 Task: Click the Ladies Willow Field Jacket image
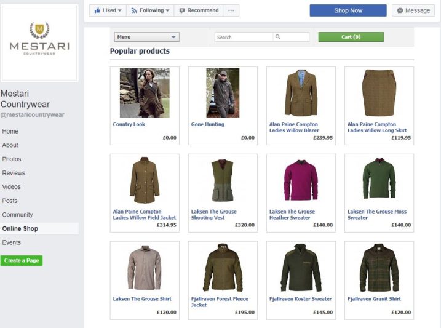pyautogui.click(x=145, y=180)
